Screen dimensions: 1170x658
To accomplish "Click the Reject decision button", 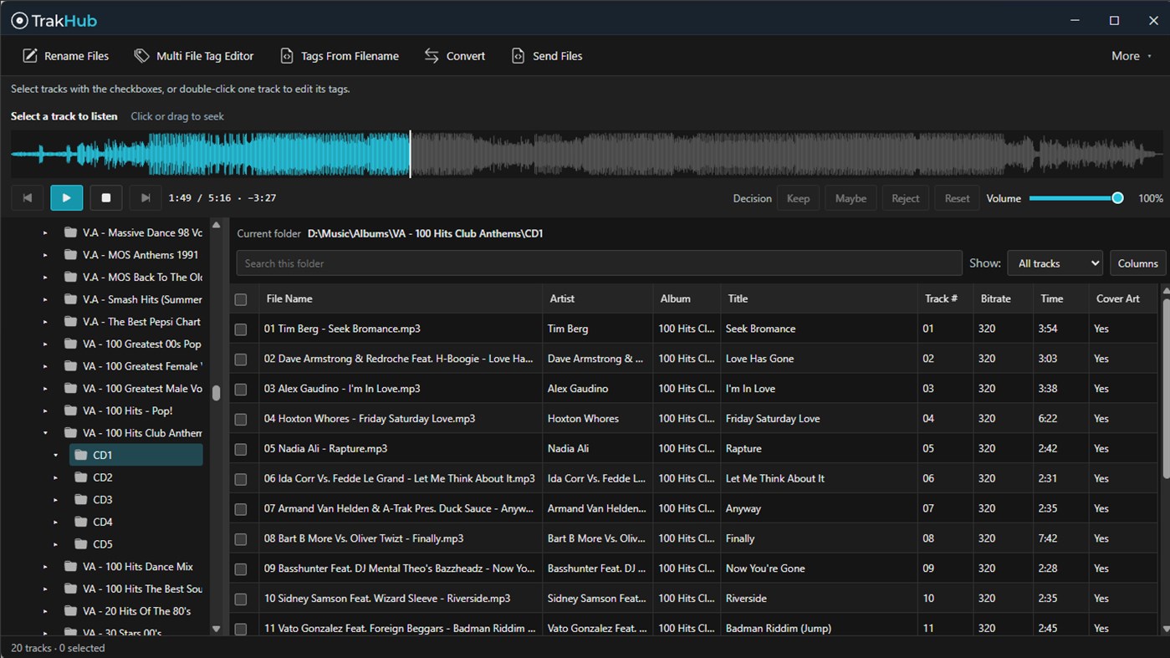I will pyautogui.click(x=905, y=198).
